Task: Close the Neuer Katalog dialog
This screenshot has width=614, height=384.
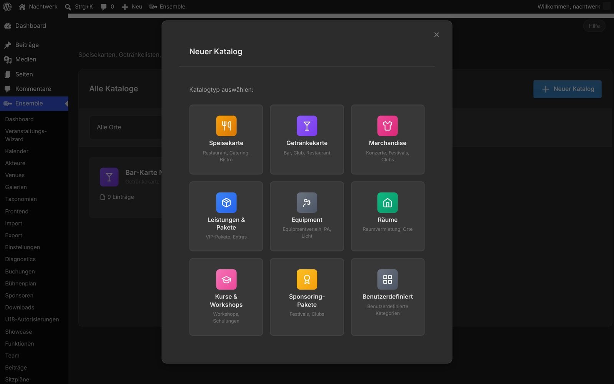Action: click(436, 35)
